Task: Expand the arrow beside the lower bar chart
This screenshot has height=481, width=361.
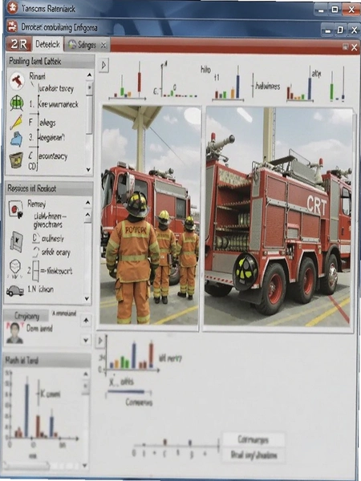Action: [x=99, y=341]
